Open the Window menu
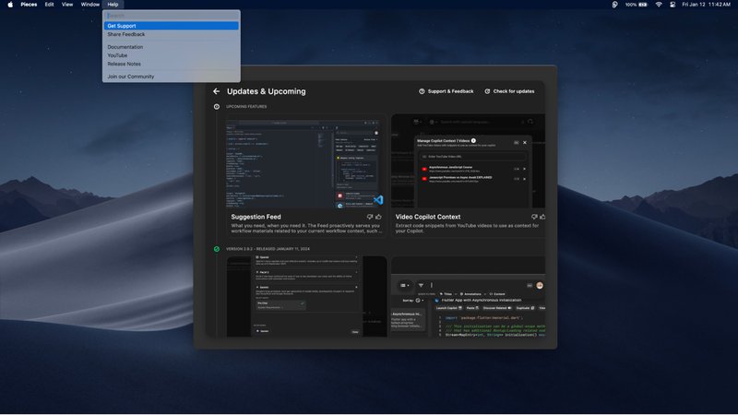 click(x=89, y=5)
